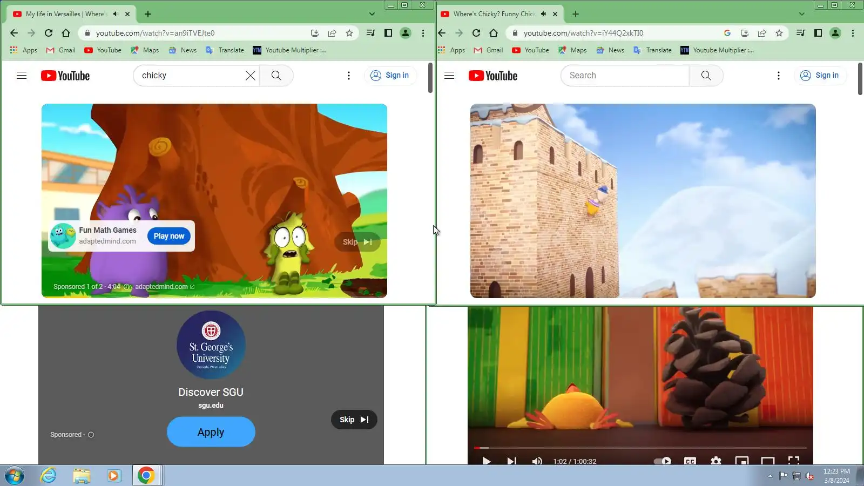Open the Translate bookmark in the Where's Chicky window

(x=653, y=50)
